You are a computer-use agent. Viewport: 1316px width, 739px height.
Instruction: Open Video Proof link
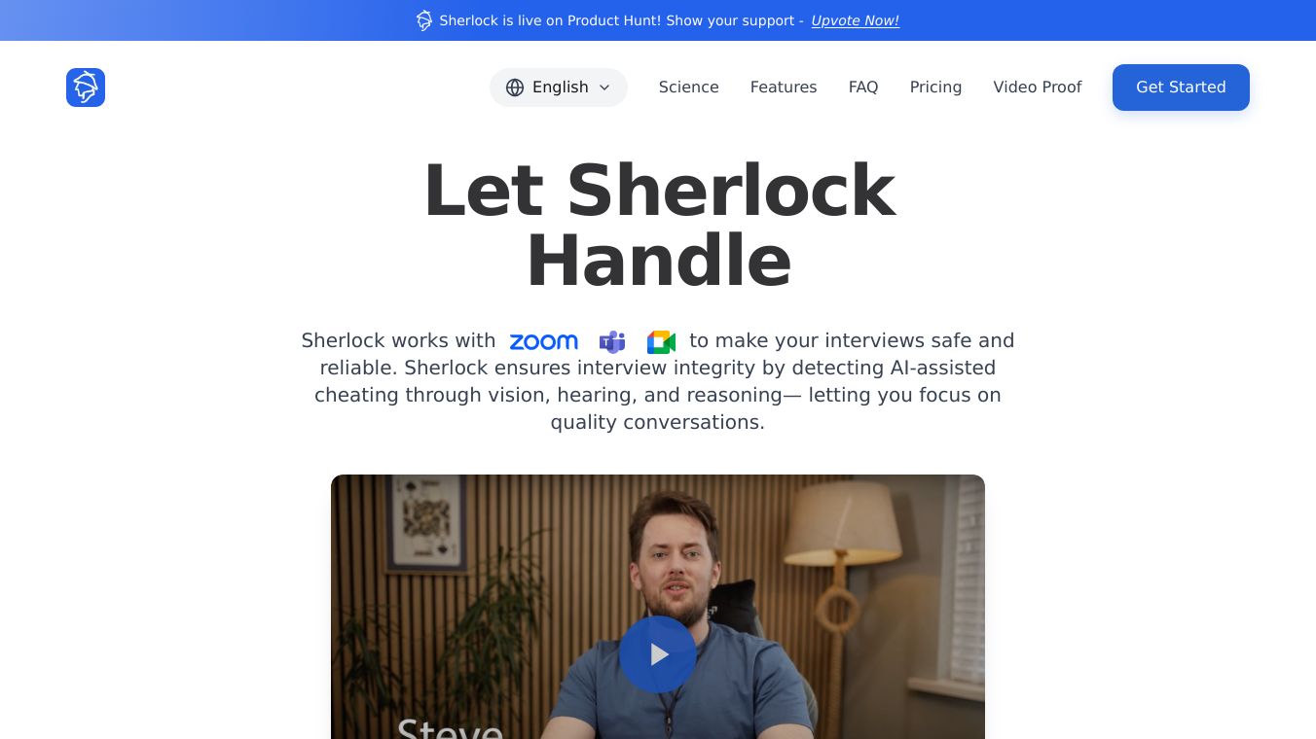(1038, 88)
